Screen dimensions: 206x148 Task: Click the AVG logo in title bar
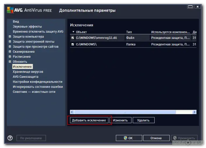pos(10,10)
